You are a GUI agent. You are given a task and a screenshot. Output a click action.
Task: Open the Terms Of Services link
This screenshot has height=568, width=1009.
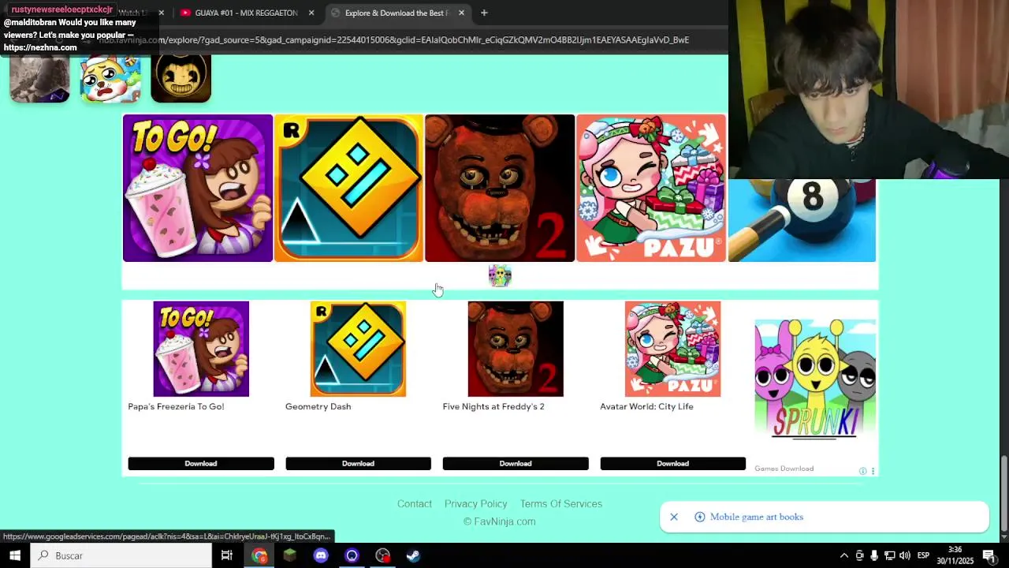(561, 504)
